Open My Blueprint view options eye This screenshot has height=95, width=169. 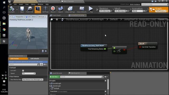[106, 77]
